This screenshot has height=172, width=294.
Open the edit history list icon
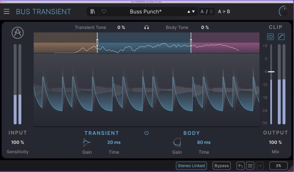250,166
